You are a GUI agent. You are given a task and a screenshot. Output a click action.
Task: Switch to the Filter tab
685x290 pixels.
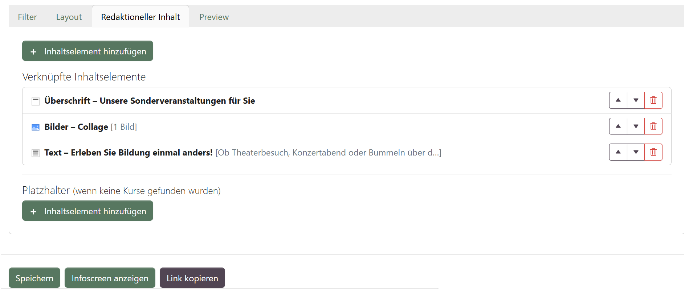coord(27,17)
